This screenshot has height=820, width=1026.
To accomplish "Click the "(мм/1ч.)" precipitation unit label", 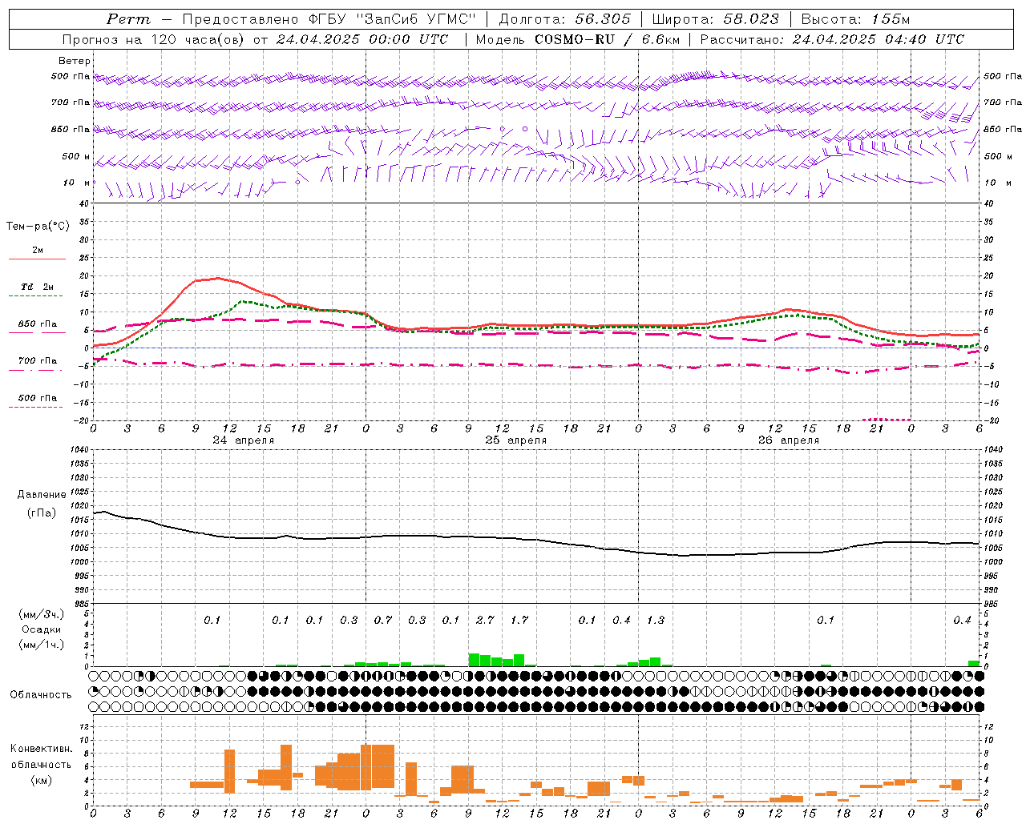I will pyautogui.click(x=42, y=645).
